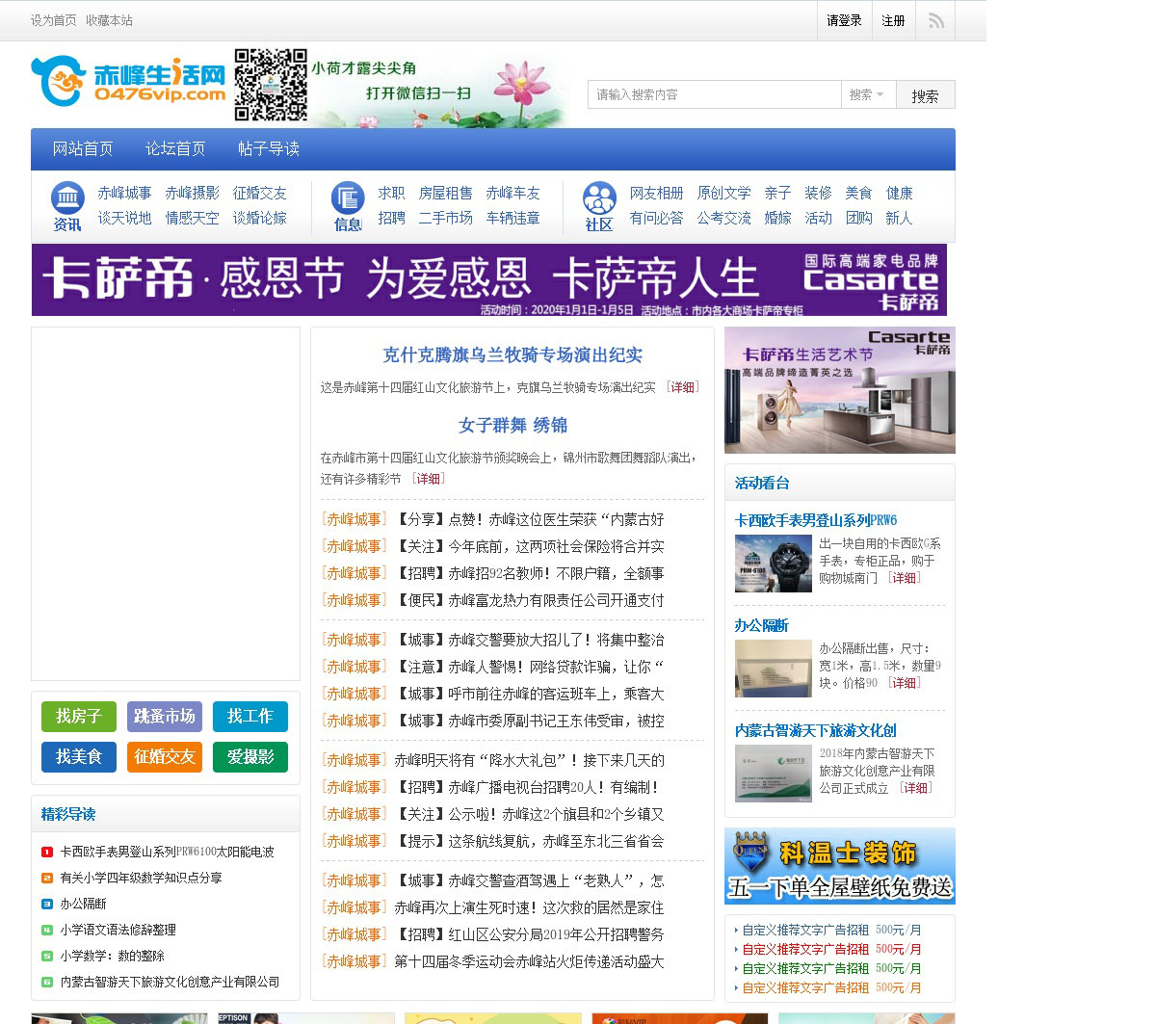Open the 搜索 type dropdown
This screenshot has height=1024, width=1156.
[x=868, y=94]
